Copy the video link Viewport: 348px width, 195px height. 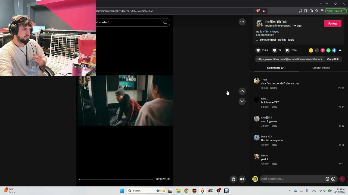coord(333,59)
